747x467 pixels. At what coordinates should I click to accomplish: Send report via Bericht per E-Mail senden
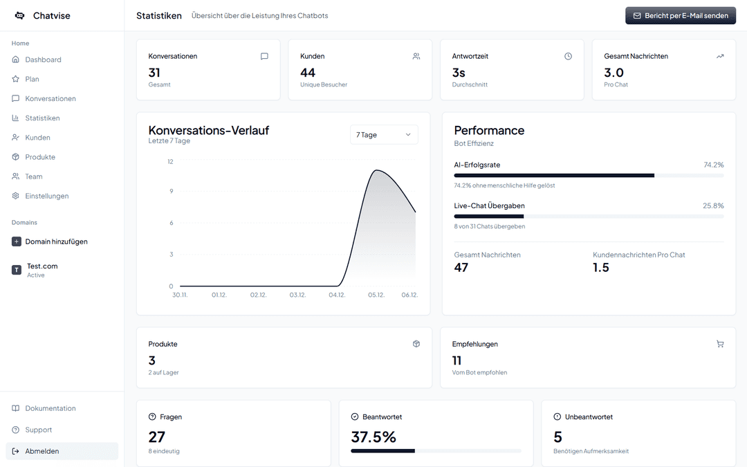click(681, 15)
